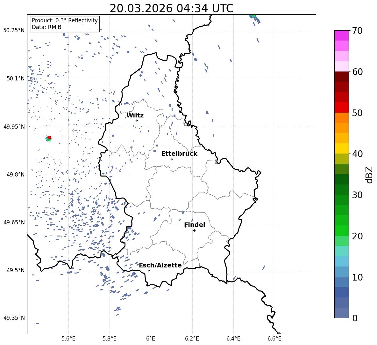Screen dimensions: 377x345
Task: Click the colorbar tick label 70
Action: click(x=357, y=31)
